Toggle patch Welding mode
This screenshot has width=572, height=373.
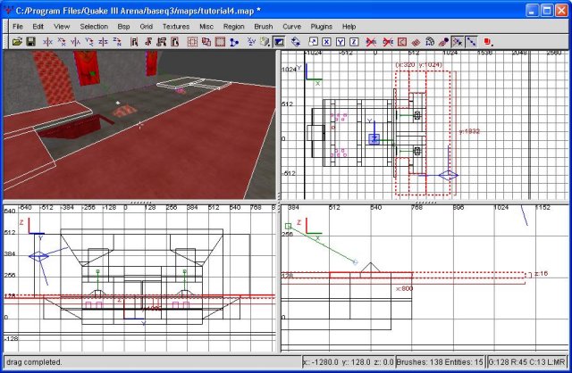click(x=457, y=42)
